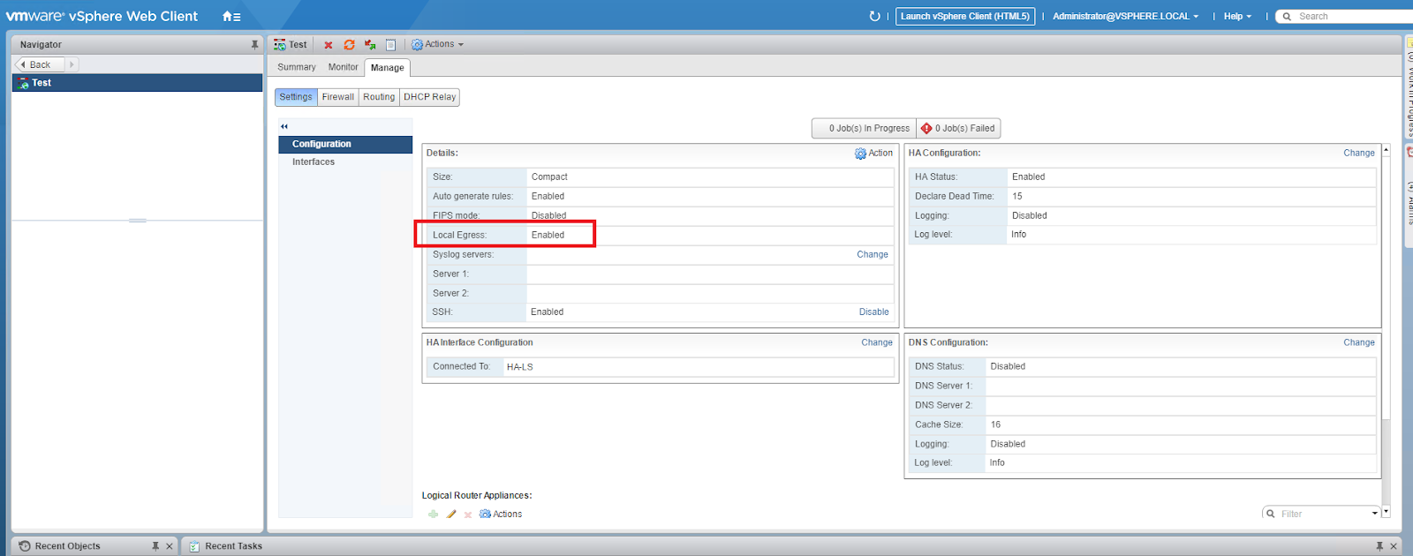Collapse the settings sidebar with double-arrow icon
This screenshot has height=556, width=1413.
284,126
